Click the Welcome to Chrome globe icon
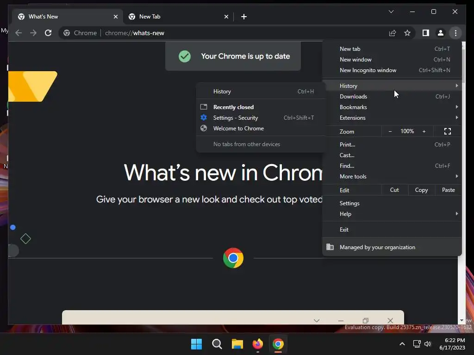Image resolution: width=474 pixels, height=355 pixels. 204,128
